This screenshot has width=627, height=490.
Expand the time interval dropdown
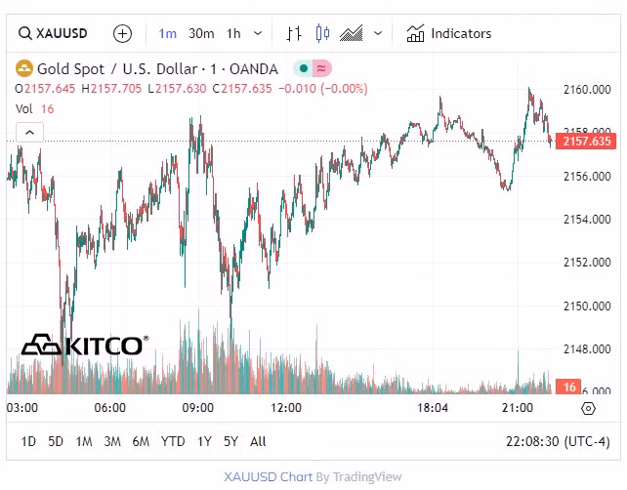[258, 33]
